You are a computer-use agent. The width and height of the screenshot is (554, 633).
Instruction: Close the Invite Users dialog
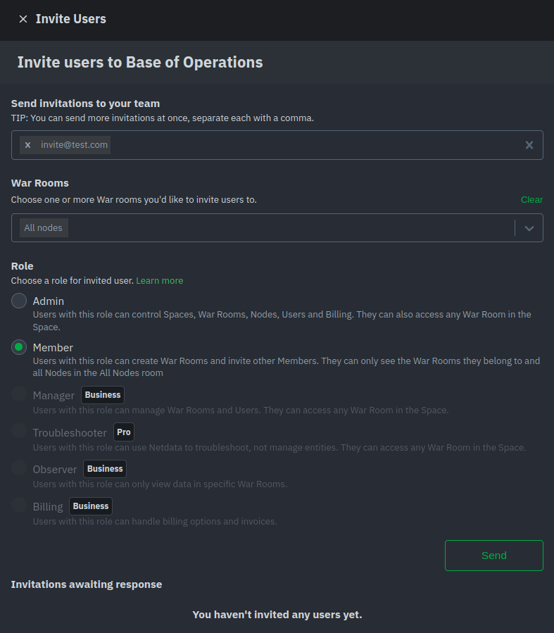[x=23, y=19]
